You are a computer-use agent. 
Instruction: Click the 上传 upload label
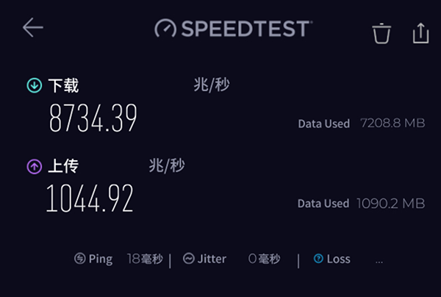[x=64, y=167]
